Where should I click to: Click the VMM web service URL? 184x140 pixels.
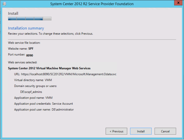[x=69, y=74]
